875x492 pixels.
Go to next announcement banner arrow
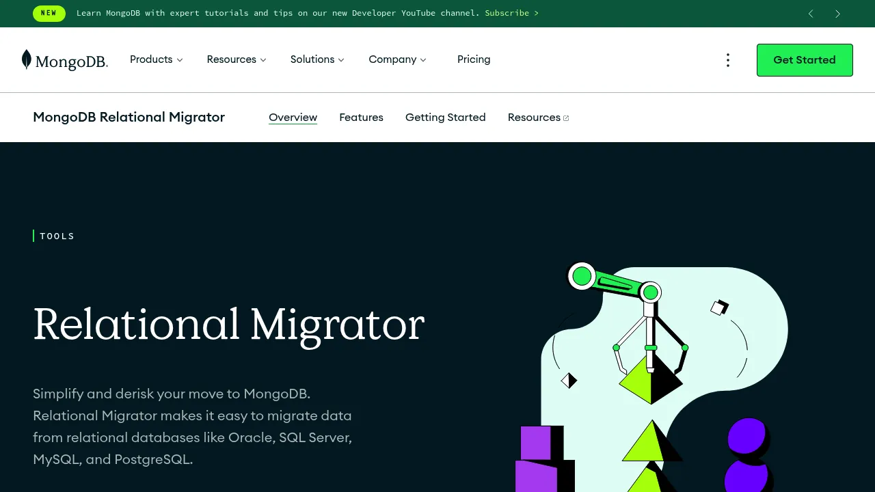click(837, 14)
